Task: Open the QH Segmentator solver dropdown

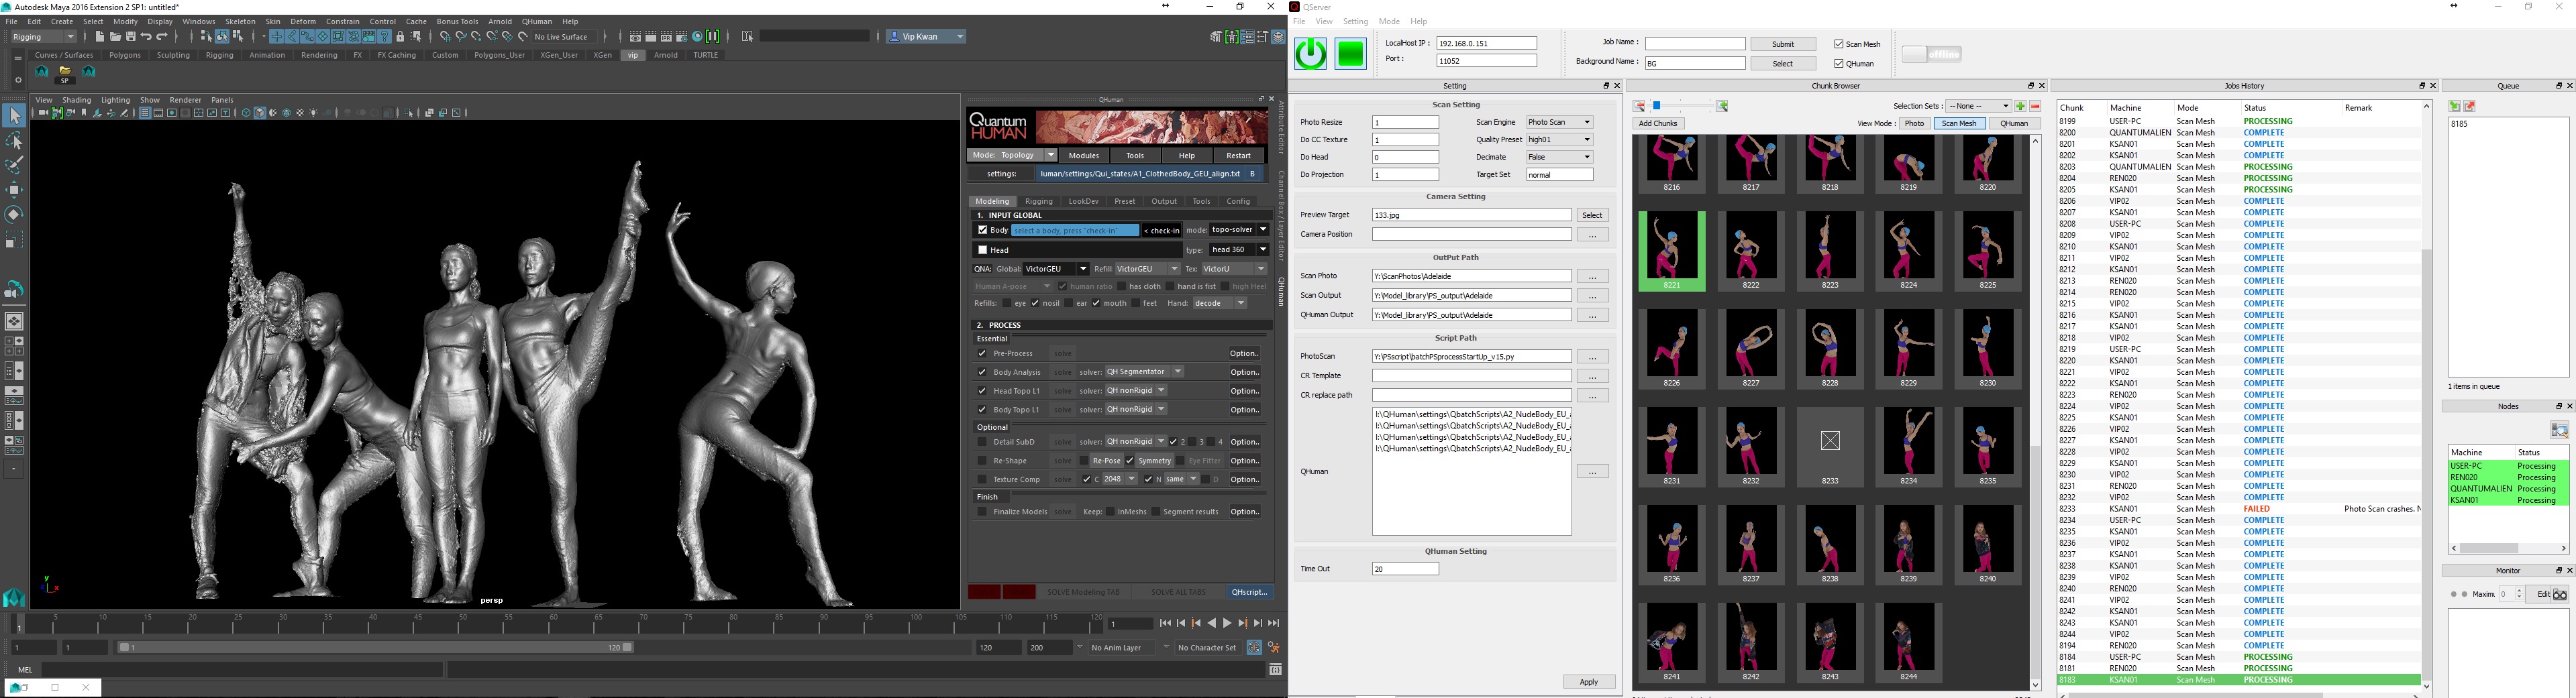Action: 1144,372
